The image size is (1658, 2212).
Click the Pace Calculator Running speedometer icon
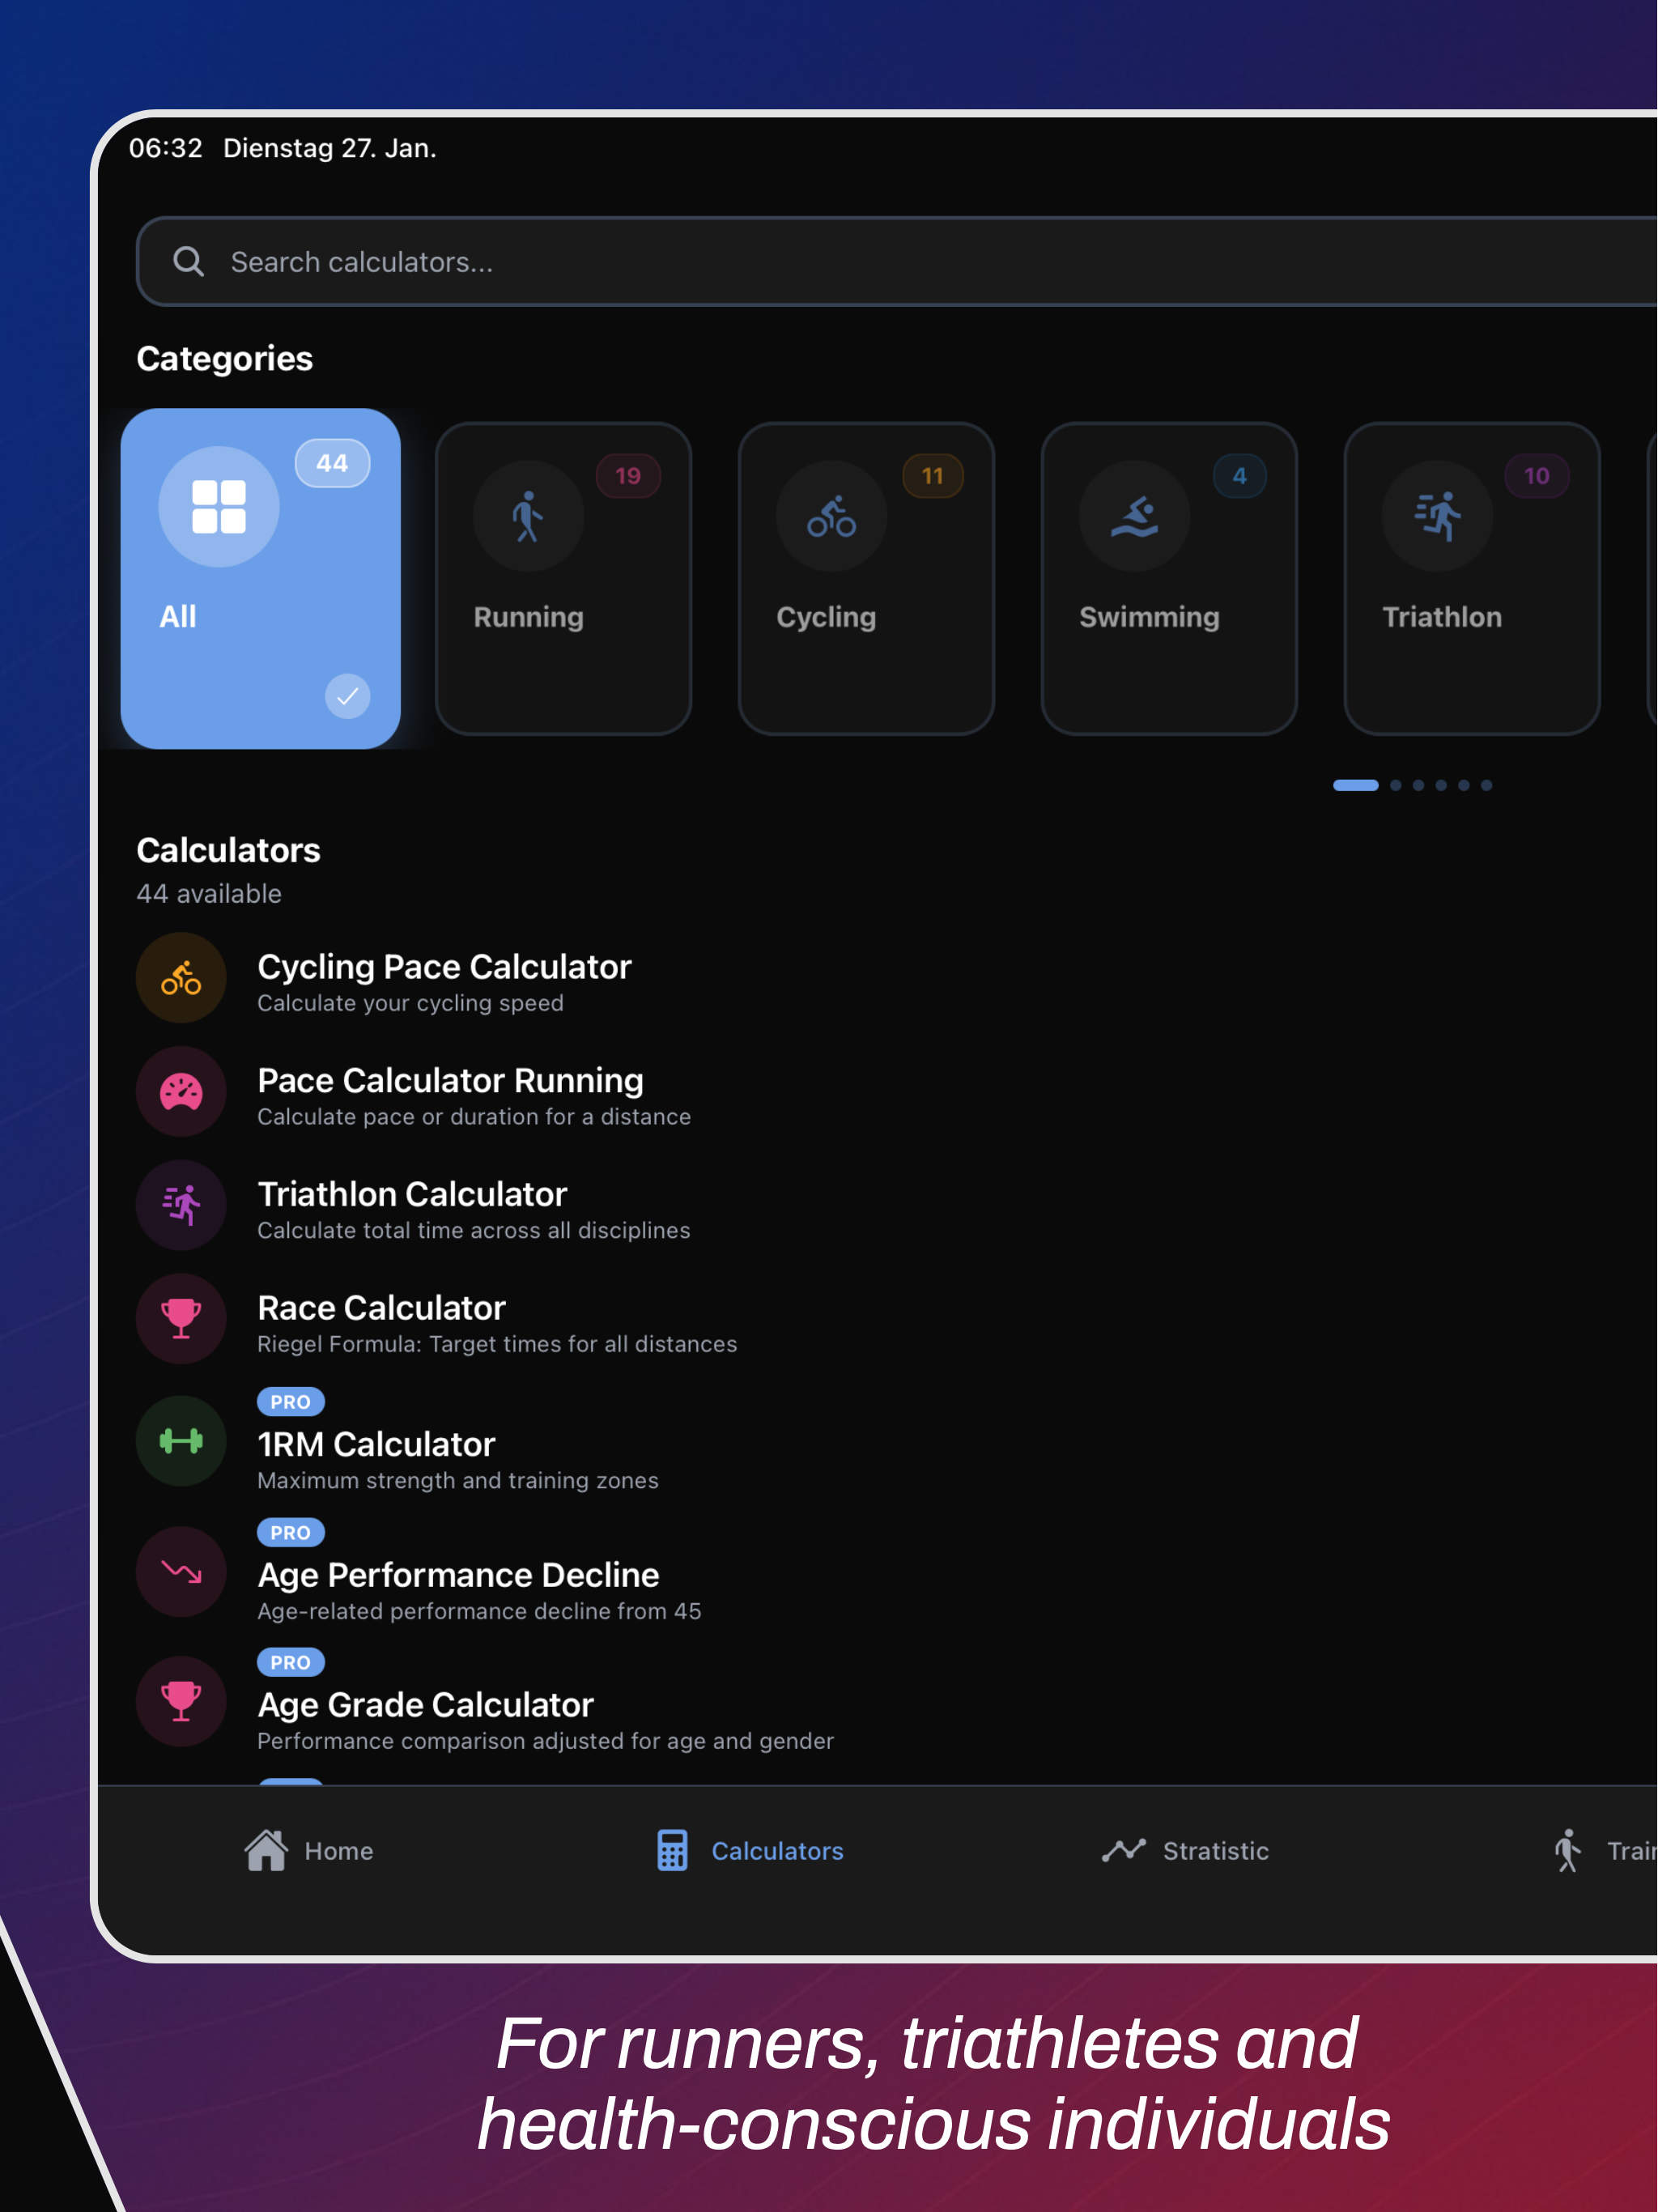181,1091
